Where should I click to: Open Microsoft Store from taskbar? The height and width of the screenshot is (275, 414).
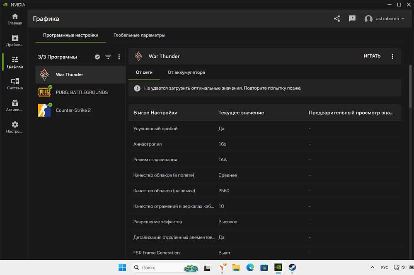[264, 268]
